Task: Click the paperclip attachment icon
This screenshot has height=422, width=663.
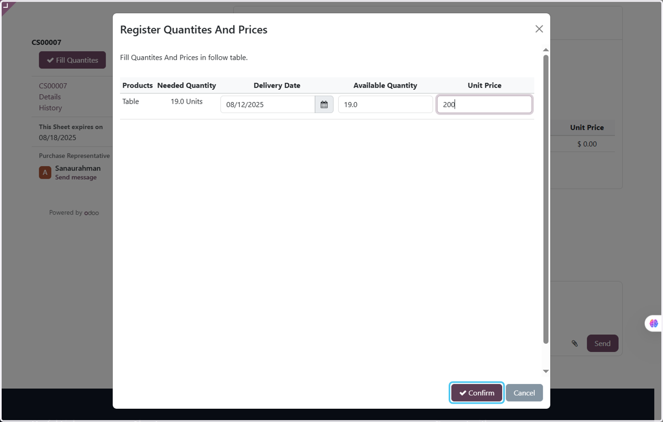Action: coord(575,343)
